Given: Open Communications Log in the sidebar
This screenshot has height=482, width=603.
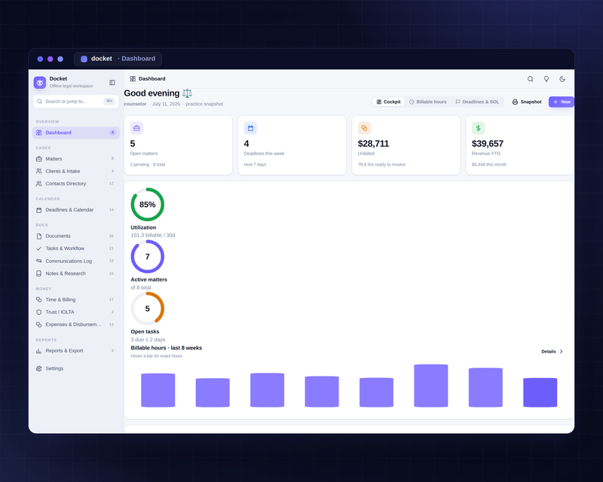Looking at the screenshot, I should [x=76, y=261].
